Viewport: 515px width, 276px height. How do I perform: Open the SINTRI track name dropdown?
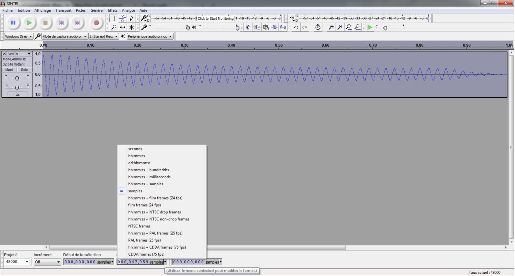tap(19, 54)
